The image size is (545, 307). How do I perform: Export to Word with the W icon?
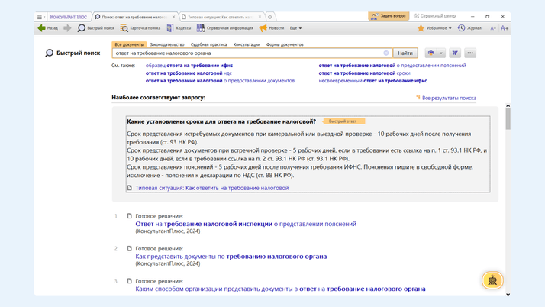click(x=455, y=53)
